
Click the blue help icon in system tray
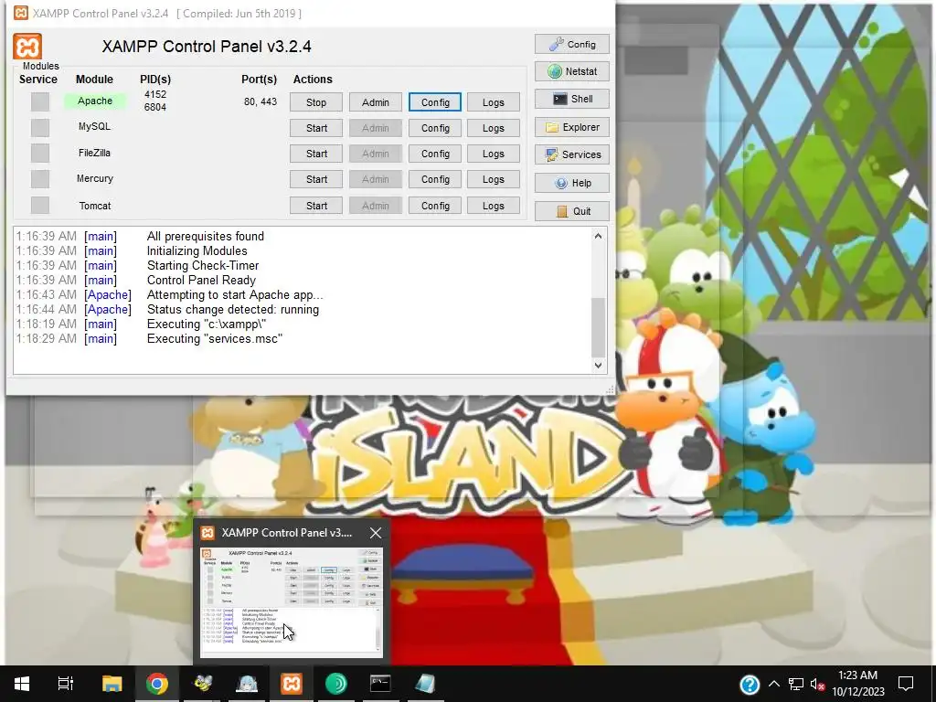coord(750,684)
